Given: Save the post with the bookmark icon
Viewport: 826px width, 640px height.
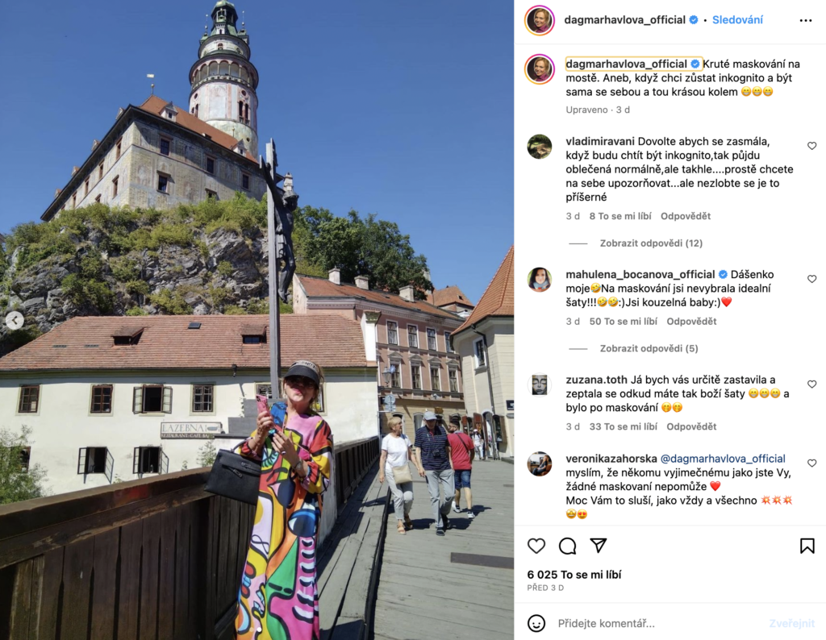Looking at the screenshot, I should click(x=807, y=546).
